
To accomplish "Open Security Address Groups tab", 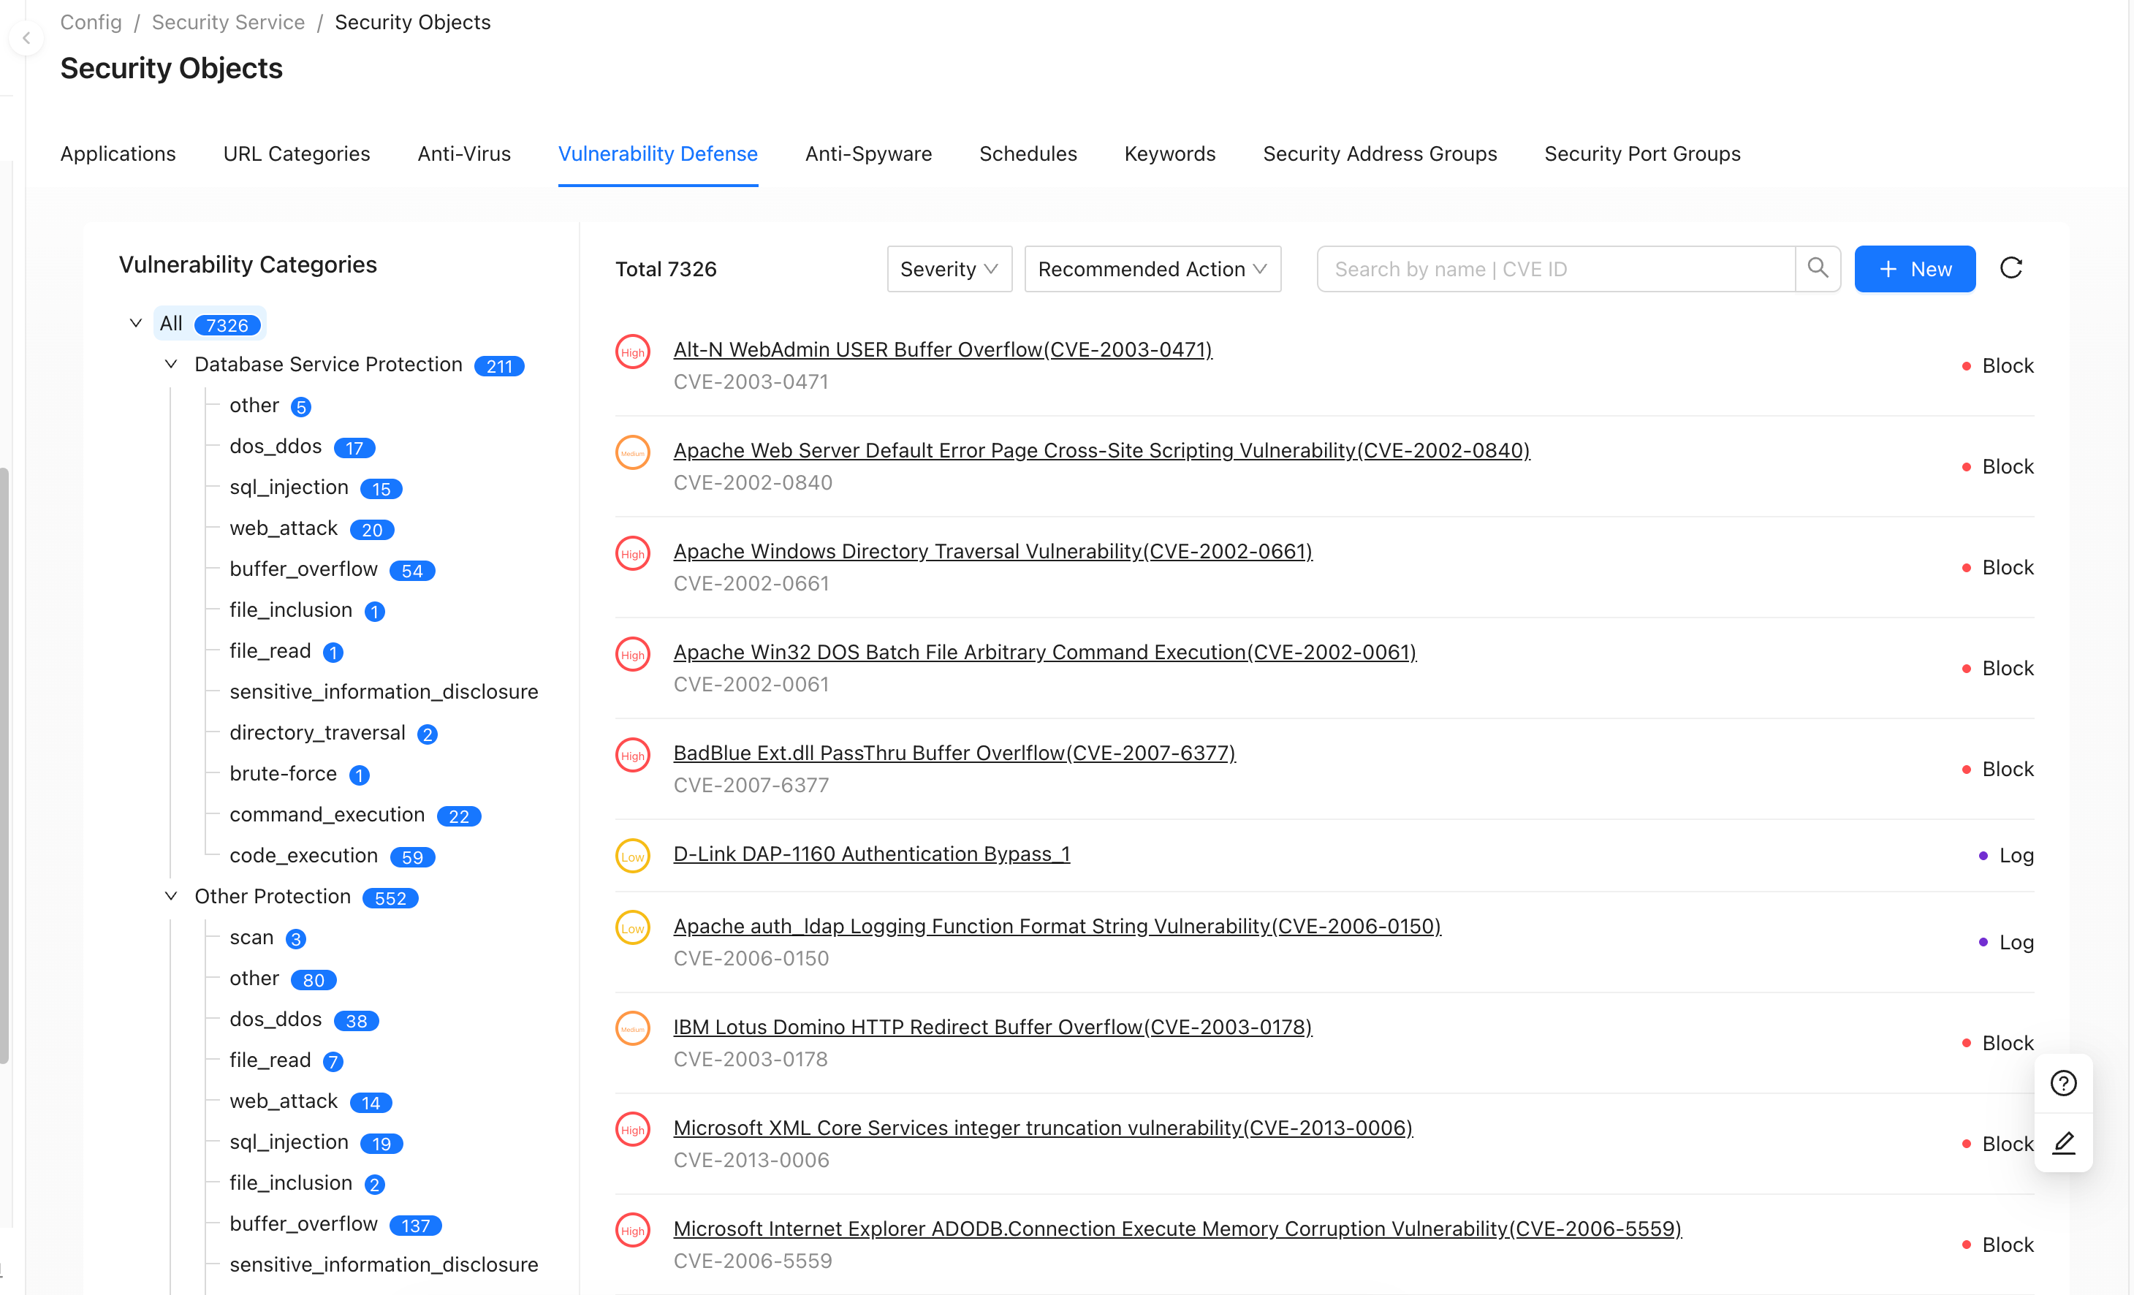I will (x=1379, y=153).
